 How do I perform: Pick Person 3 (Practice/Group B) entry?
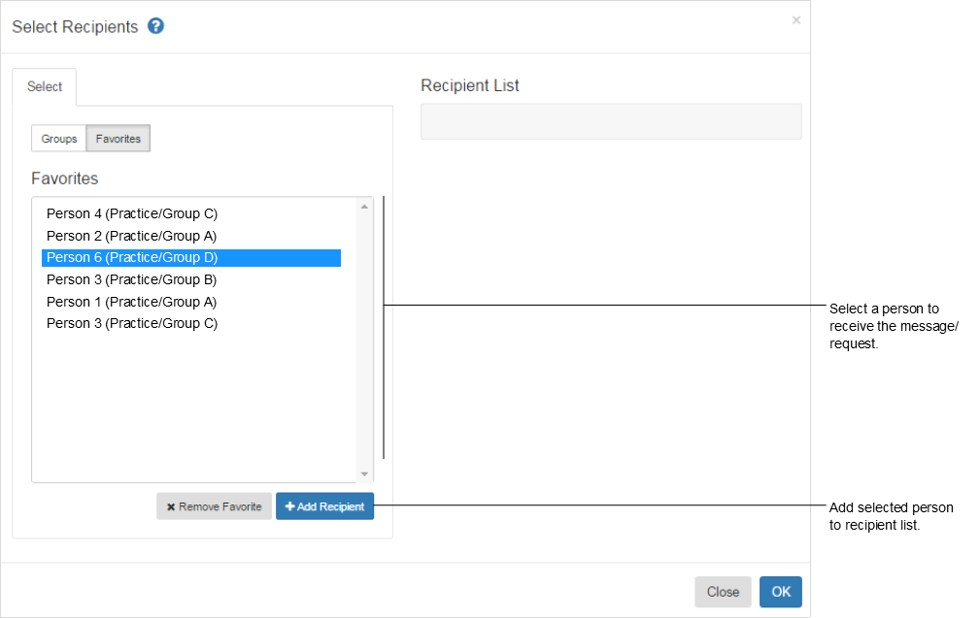[131, 279]
